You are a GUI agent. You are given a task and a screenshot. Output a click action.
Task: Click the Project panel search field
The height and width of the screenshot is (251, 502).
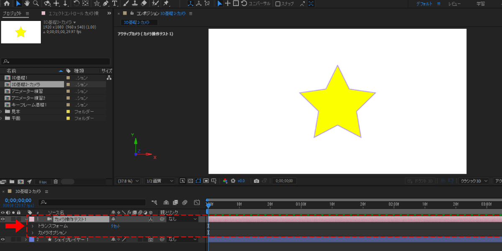(56, 61)
